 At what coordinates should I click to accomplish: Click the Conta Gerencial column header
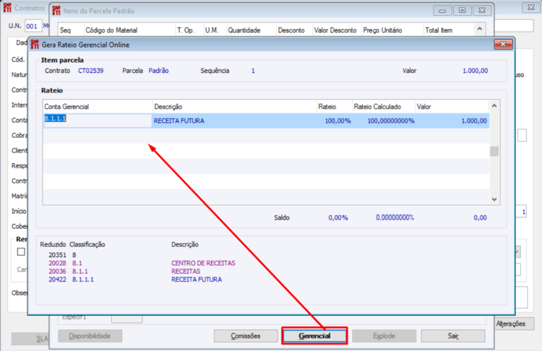point(98,107)
